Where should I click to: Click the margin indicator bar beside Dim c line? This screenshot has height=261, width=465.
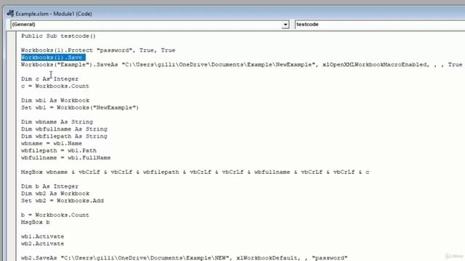click(x=12, y=79)
